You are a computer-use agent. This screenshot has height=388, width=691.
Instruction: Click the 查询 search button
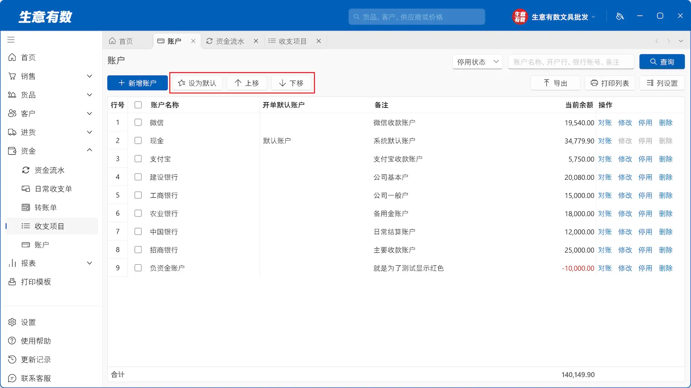tap(662, 62)
